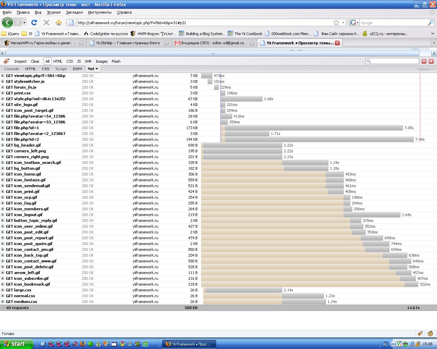Viewport: 437px width, 349px height.
Task: Filter requests by Flash
Action: click(116, 61)
